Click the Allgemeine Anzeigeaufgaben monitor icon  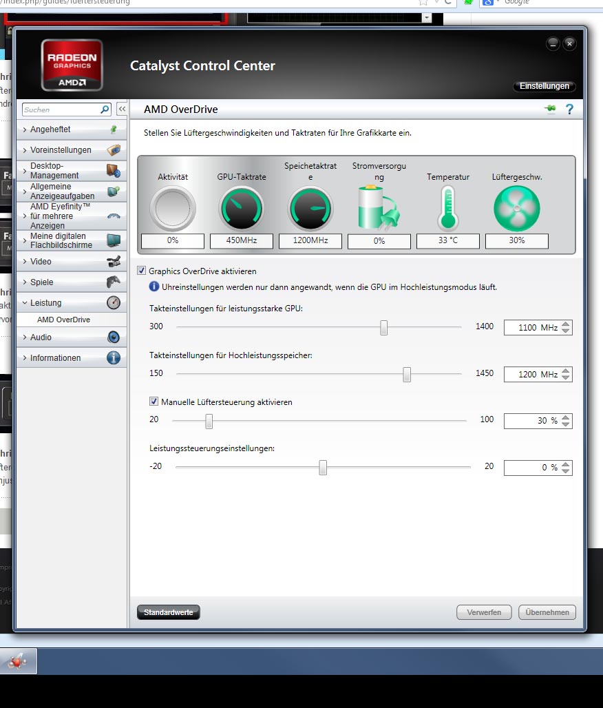coord(114,191)
